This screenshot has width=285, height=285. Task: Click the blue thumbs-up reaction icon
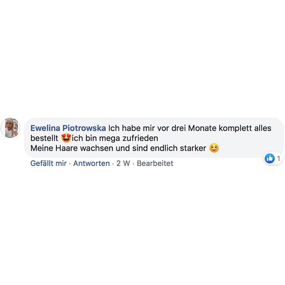[270, 158]
